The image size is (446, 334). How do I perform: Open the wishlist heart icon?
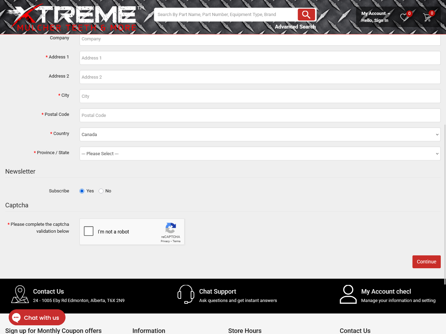404,17
